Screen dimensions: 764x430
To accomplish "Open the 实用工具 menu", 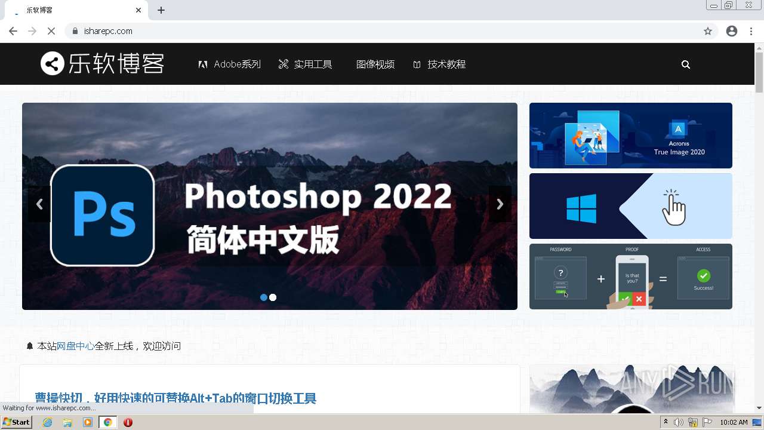I will coord(305,64).
